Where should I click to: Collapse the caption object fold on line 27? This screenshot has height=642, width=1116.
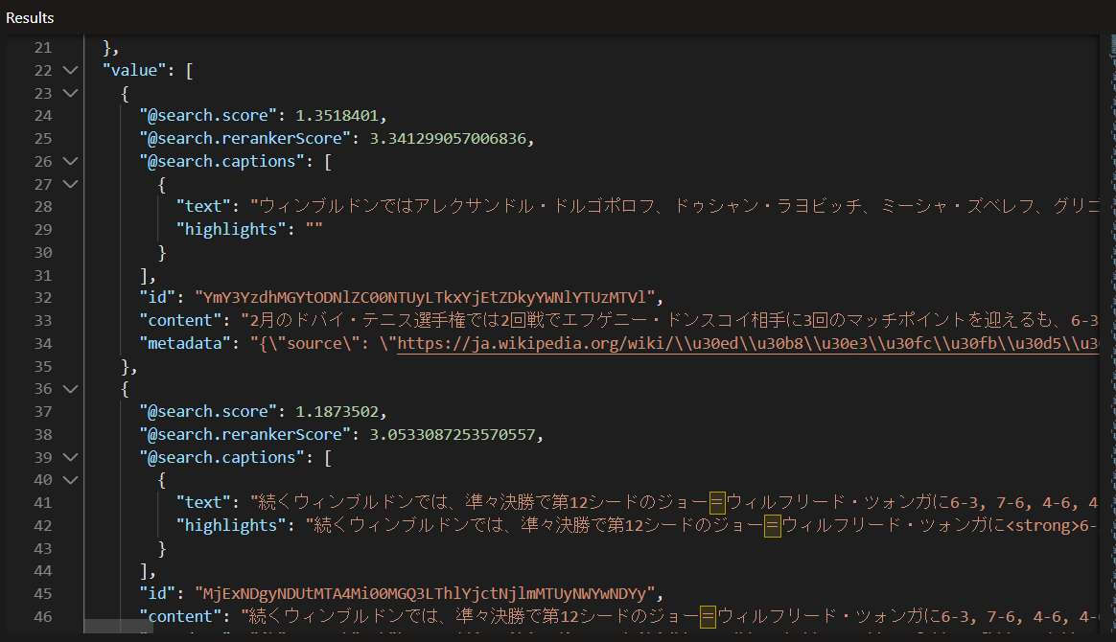(x=70, y=184)
